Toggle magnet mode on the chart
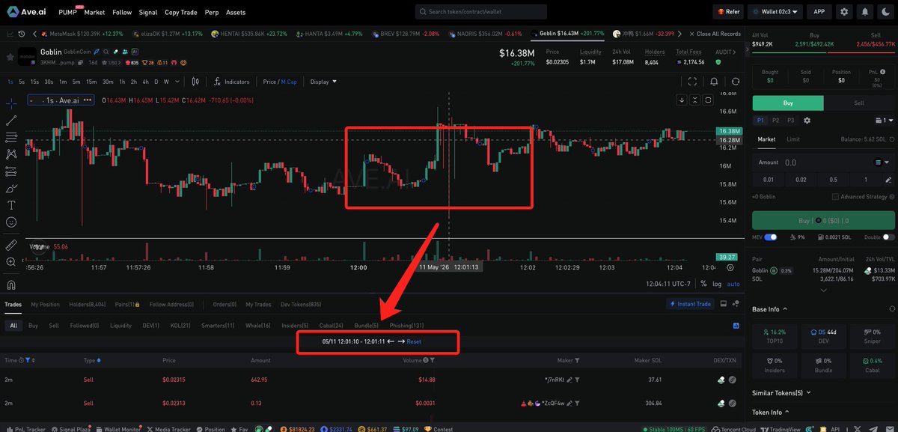 [11, 285]
